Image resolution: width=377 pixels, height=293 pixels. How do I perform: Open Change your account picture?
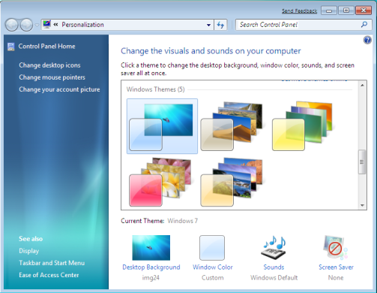tap(59, 89)
